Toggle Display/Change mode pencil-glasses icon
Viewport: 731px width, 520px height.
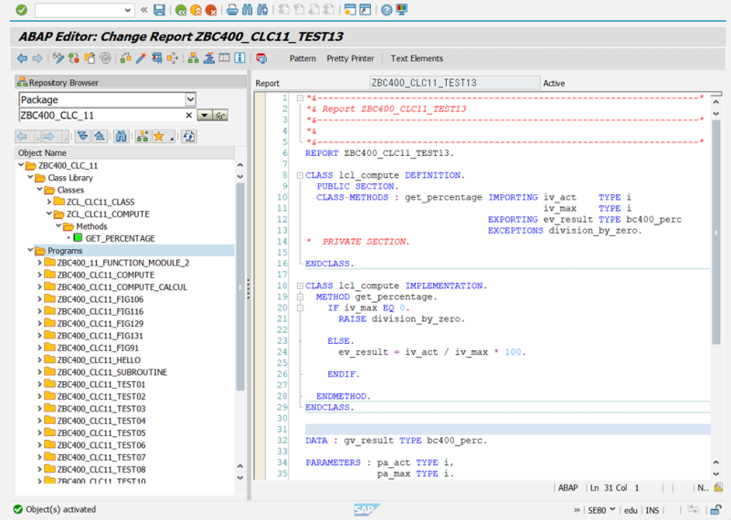tap(58, 58)
